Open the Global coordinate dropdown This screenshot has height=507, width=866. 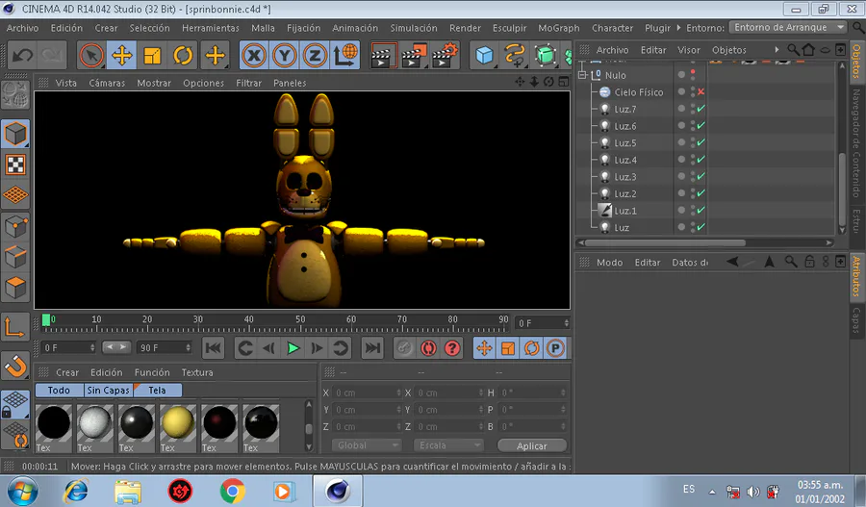click(366, 445)
